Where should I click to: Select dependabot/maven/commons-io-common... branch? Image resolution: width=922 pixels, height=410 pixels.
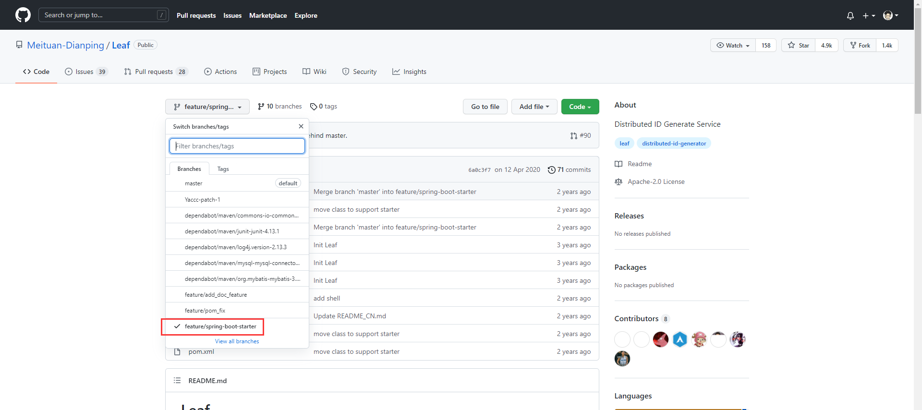[x=237, y=215]
